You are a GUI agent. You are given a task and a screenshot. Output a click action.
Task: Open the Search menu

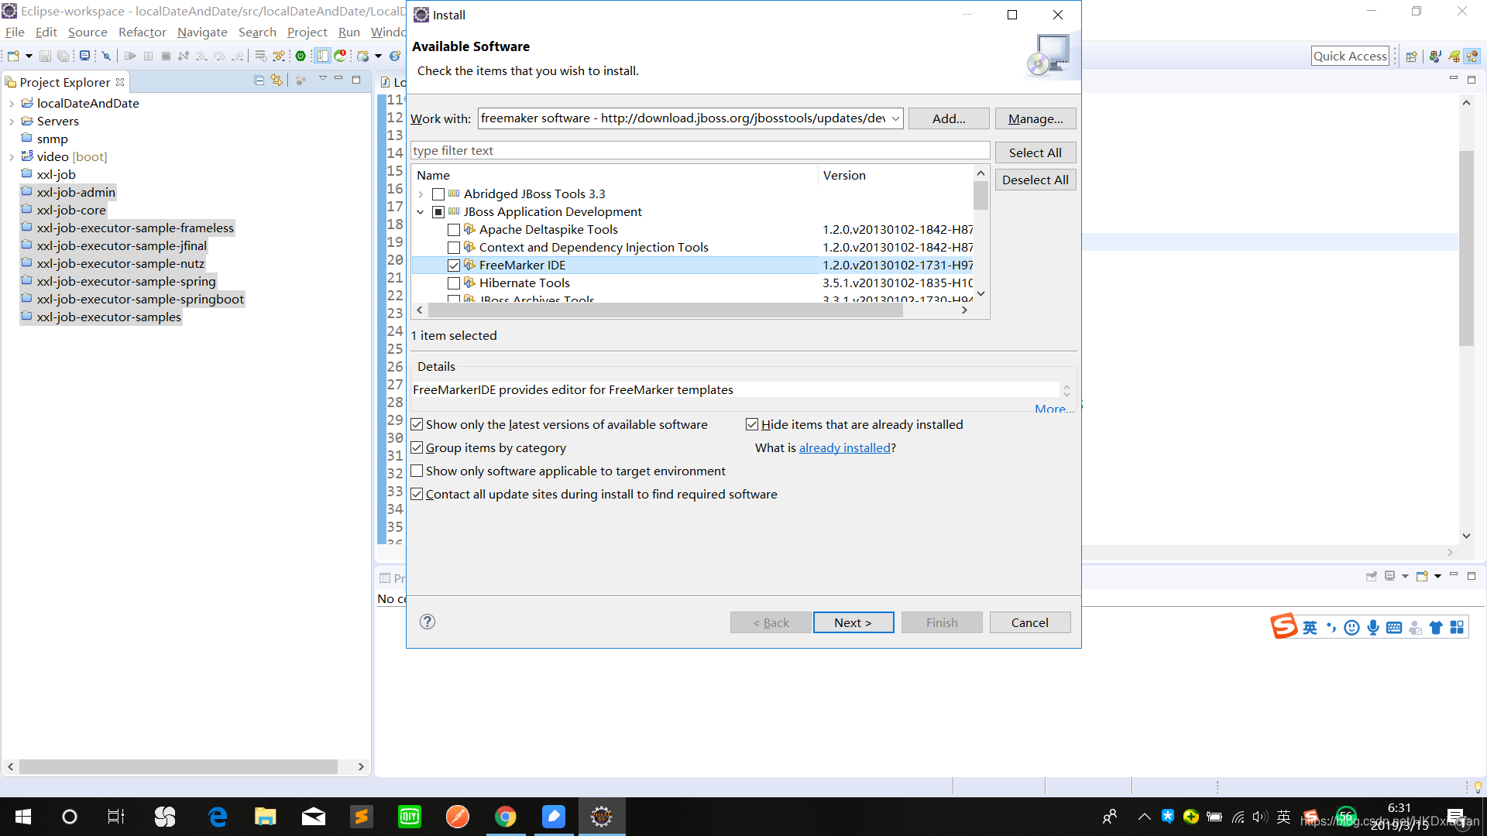coord(257,32)
